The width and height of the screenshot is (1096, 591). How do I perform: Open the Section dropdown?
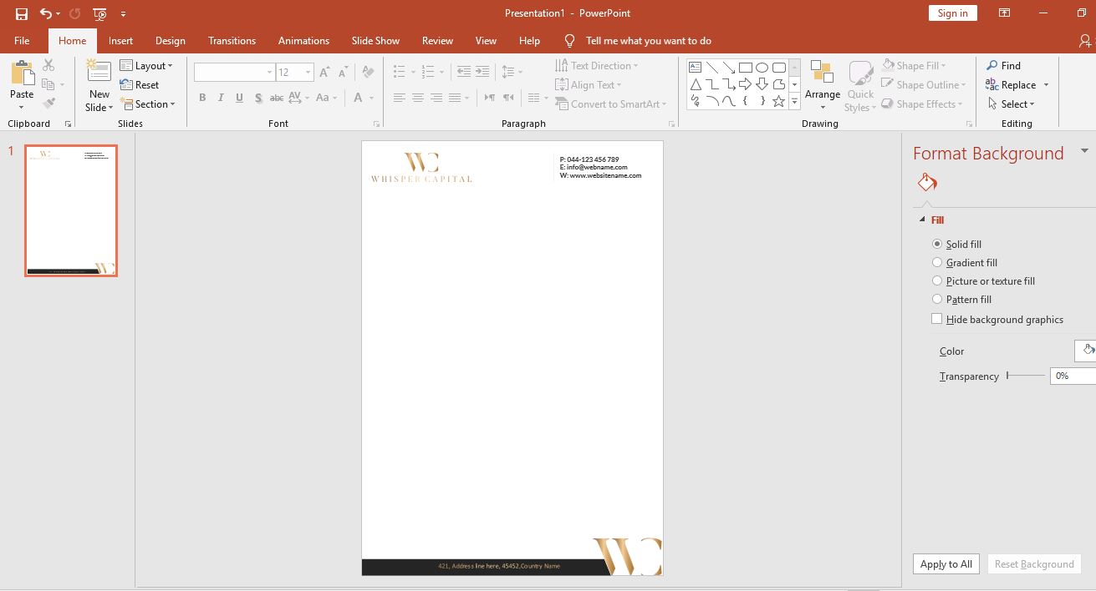147,104
